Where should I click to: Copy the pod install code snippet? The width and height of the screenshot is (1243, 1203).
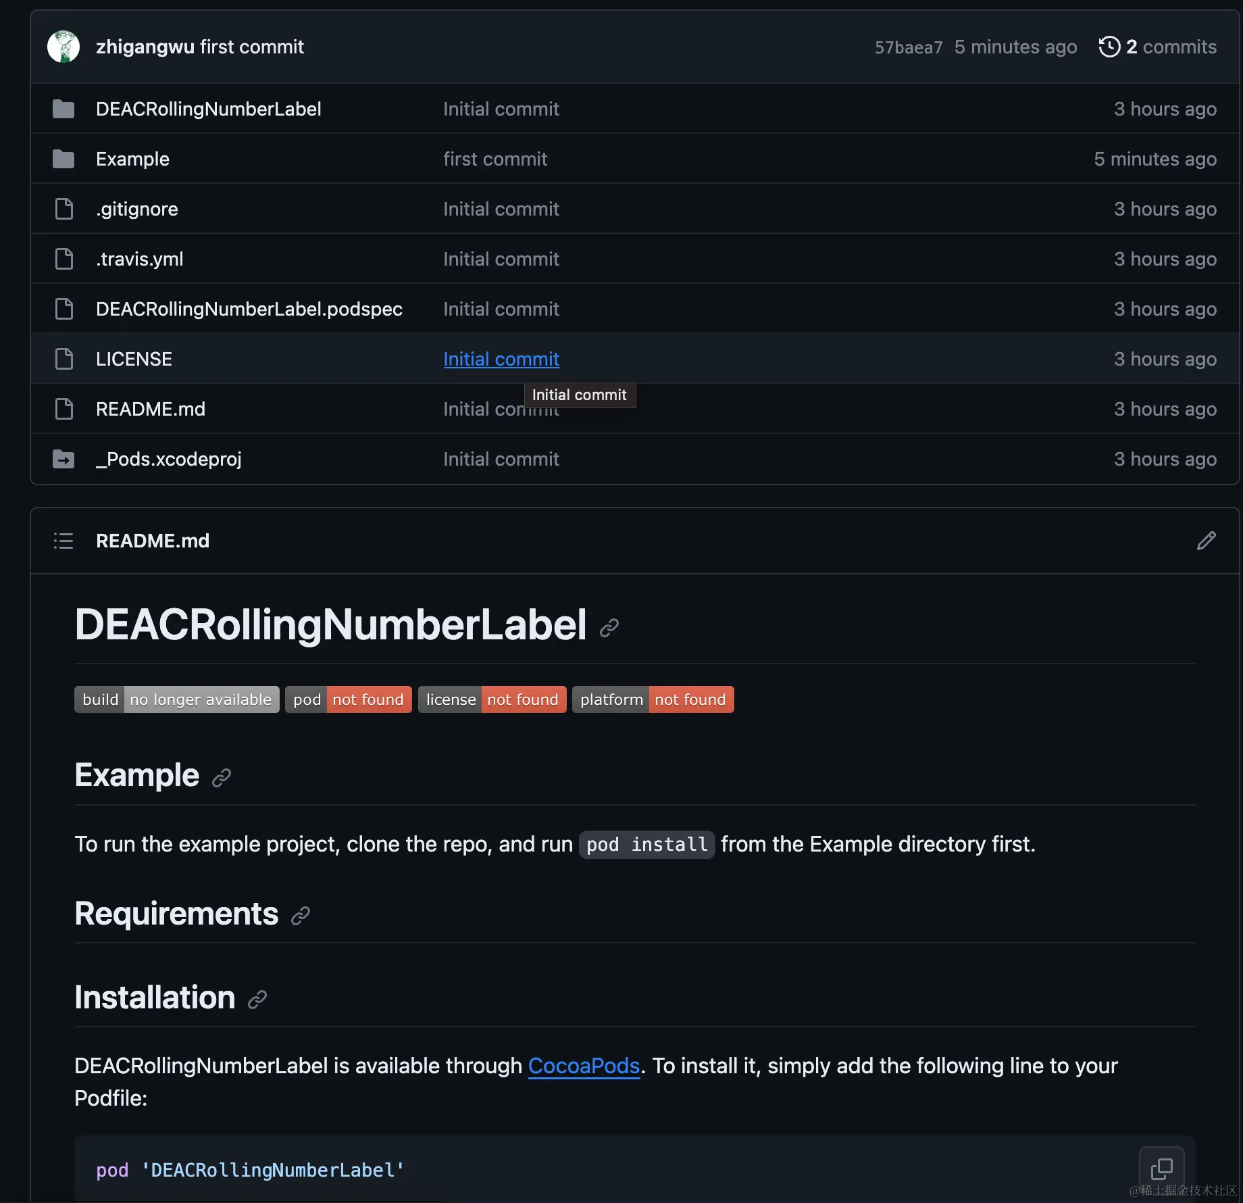point(1161,1169)
